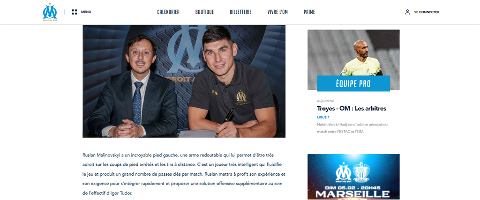
Task: Click the Aujourd'hui date label
Action: (x=325, y=101)
